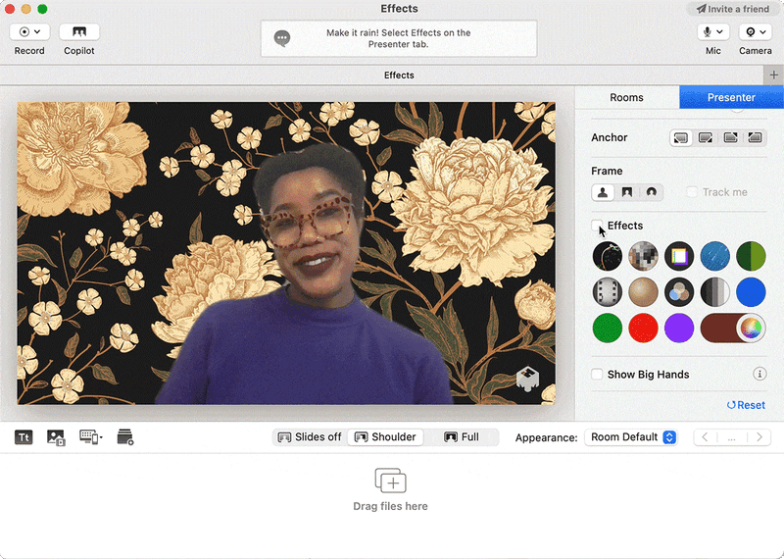
Task: Click the Invite a friend button
Action: point(732,9)
